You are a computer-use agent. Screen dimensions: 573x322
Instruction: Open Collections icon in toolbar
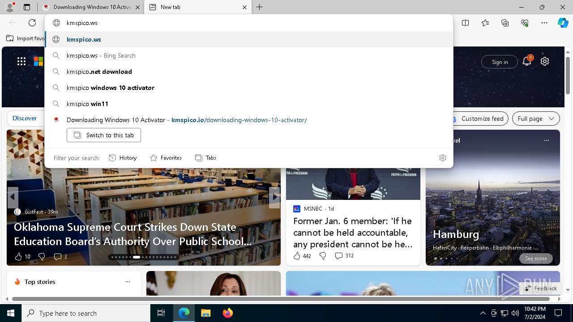click(x=505, y=23)
